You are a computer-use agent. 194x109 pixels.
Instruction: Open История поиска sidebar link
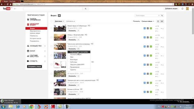coord(35,38)
